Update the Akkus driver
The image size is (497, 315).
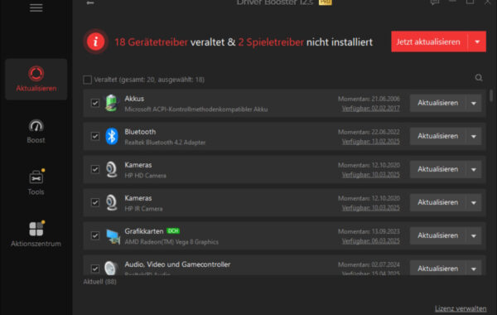pos(437,103)
